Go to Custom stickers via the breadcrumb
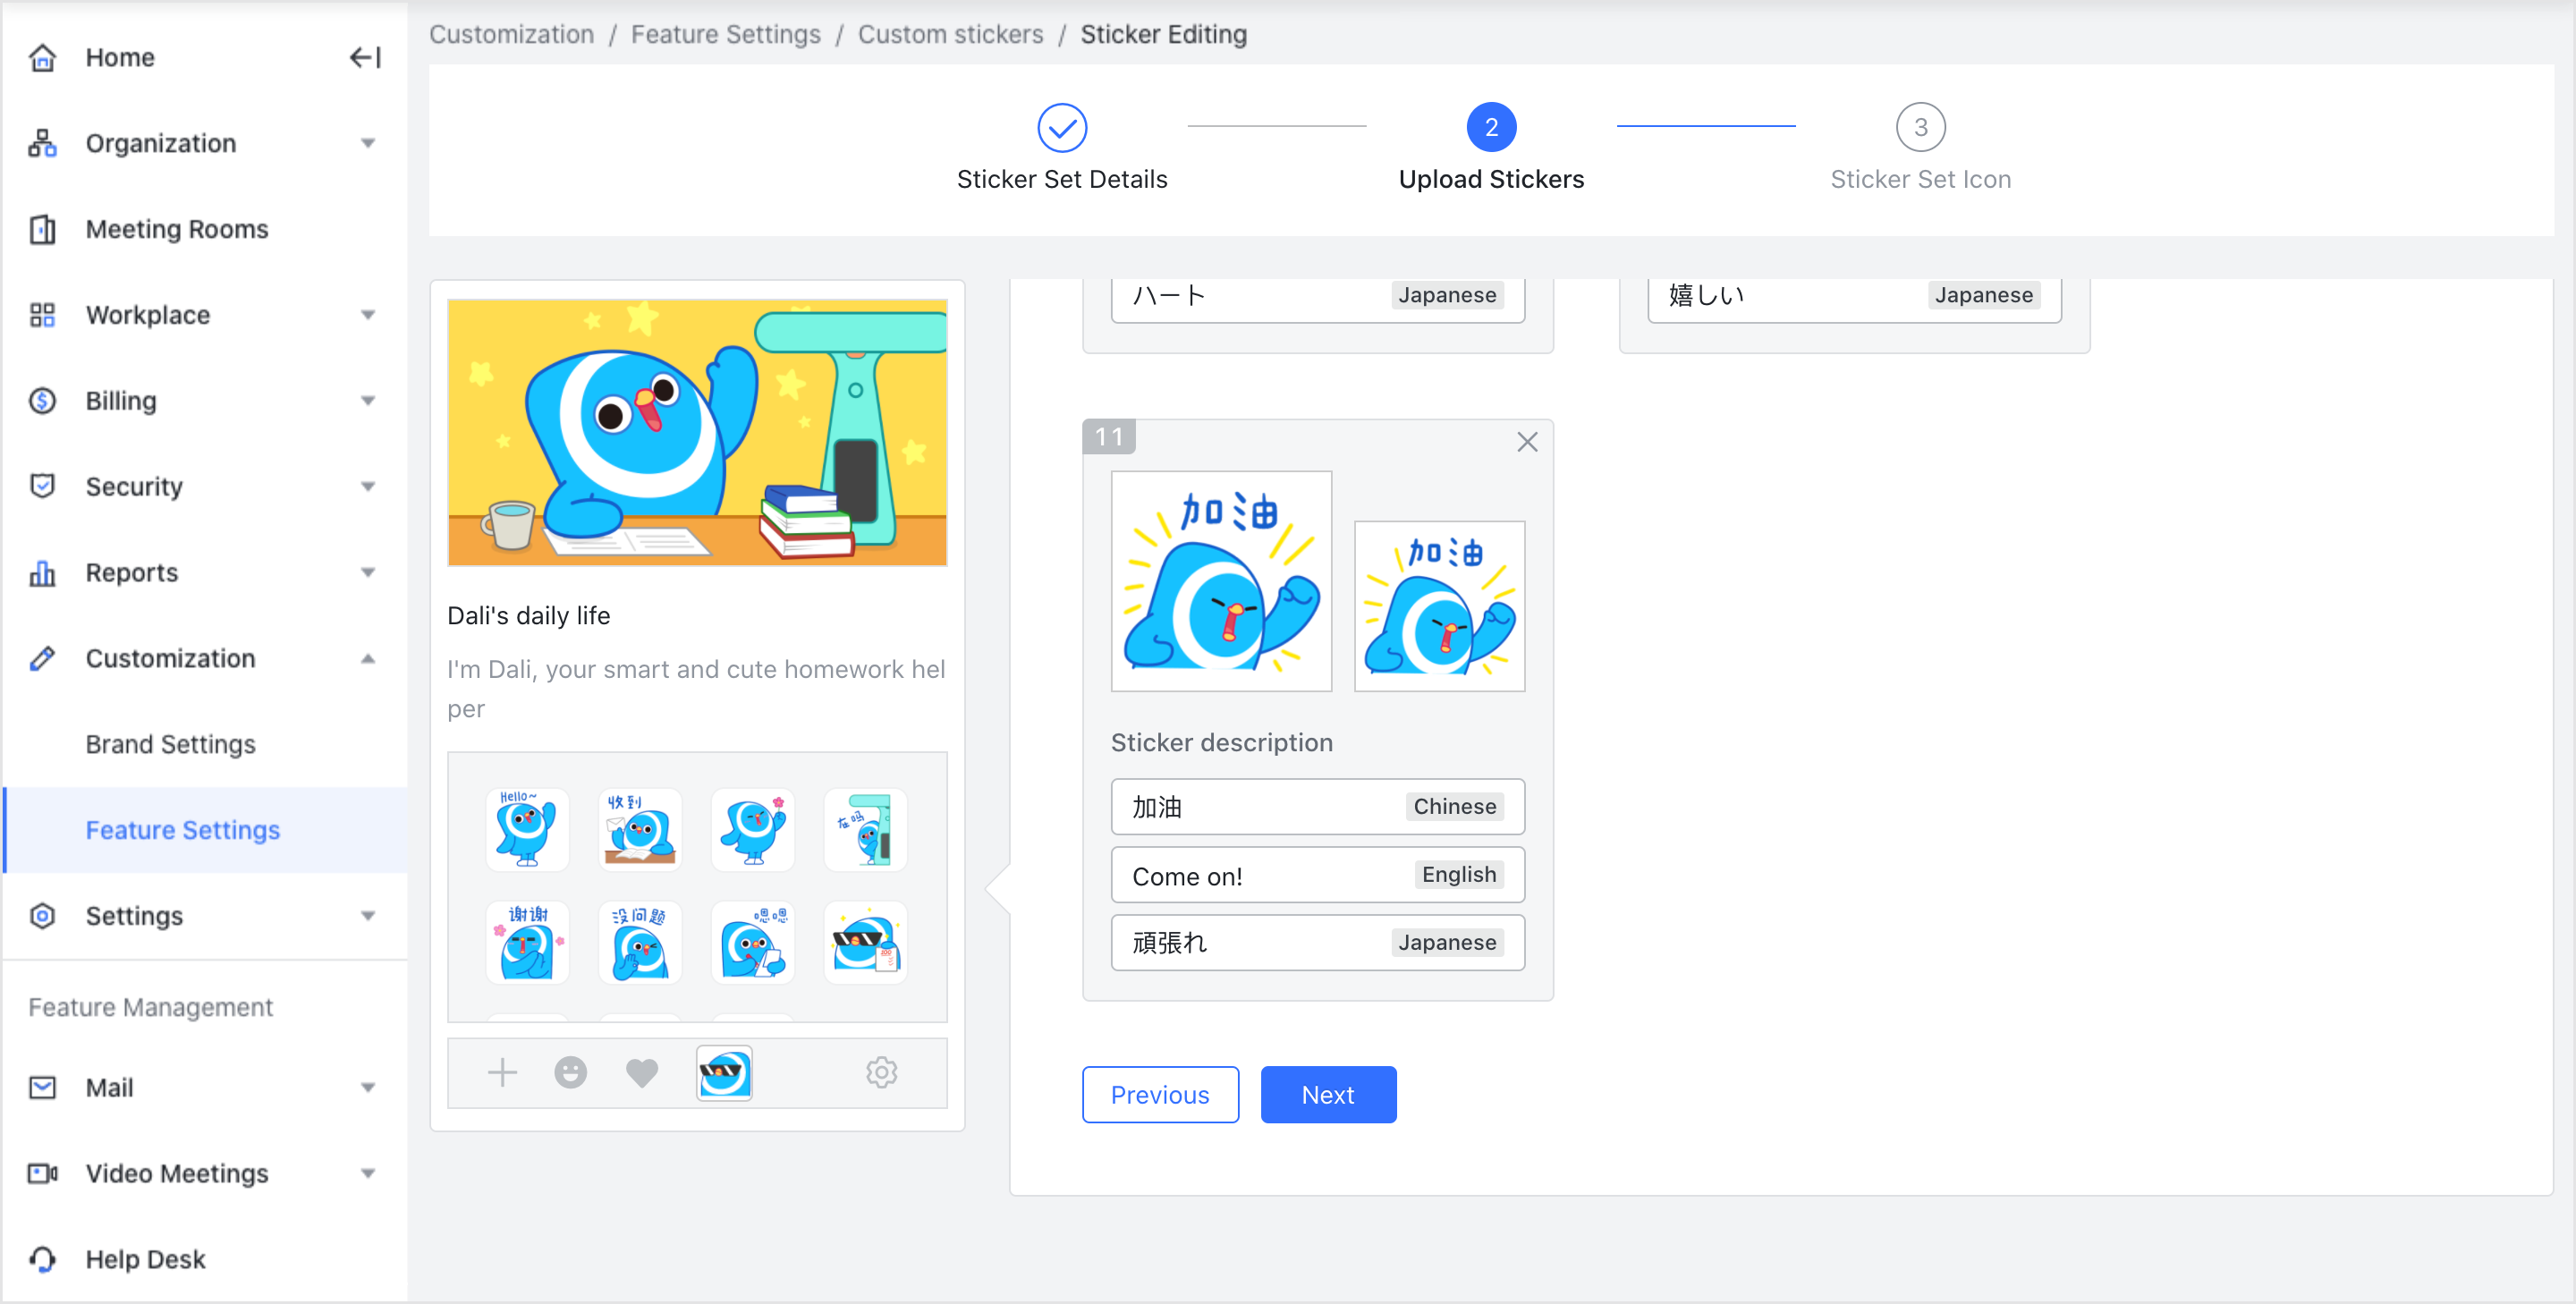Image resolution: width=2576 pixels, height=1304 pixels. (950, 33)
